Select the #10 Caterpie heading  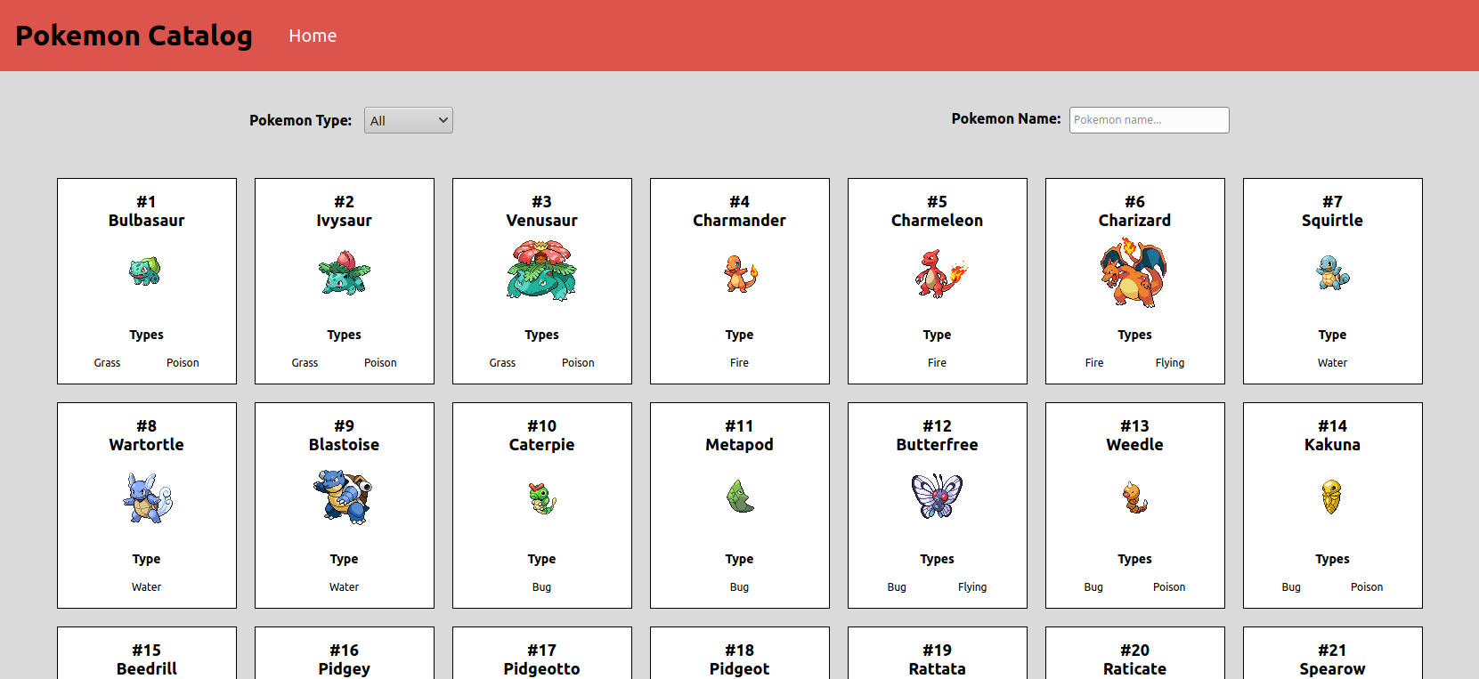pos(542,435)
